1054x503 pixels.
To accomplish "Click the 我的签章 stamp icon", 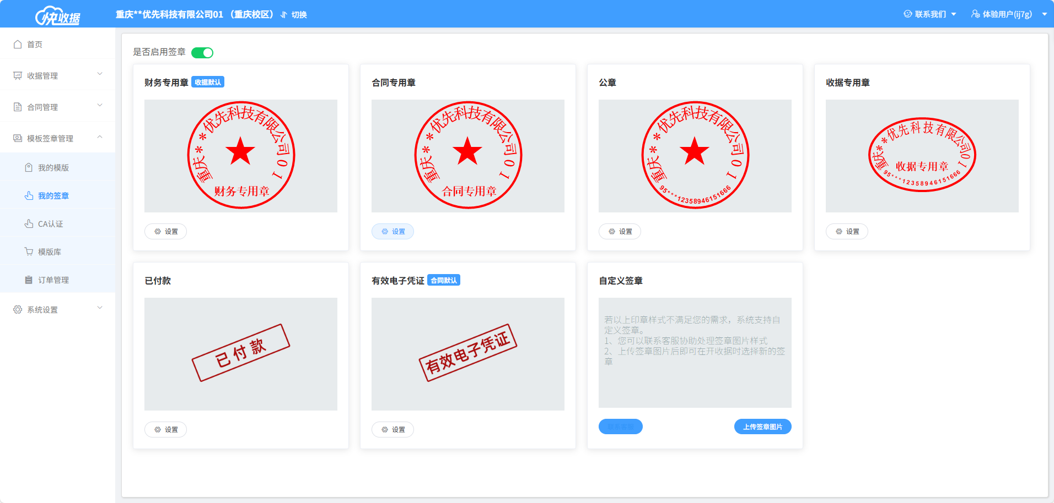I will pos(29,196).
